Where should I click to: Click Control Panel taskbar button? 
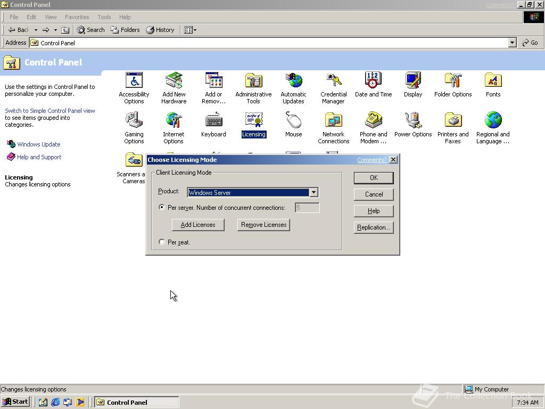pos(136,402)
